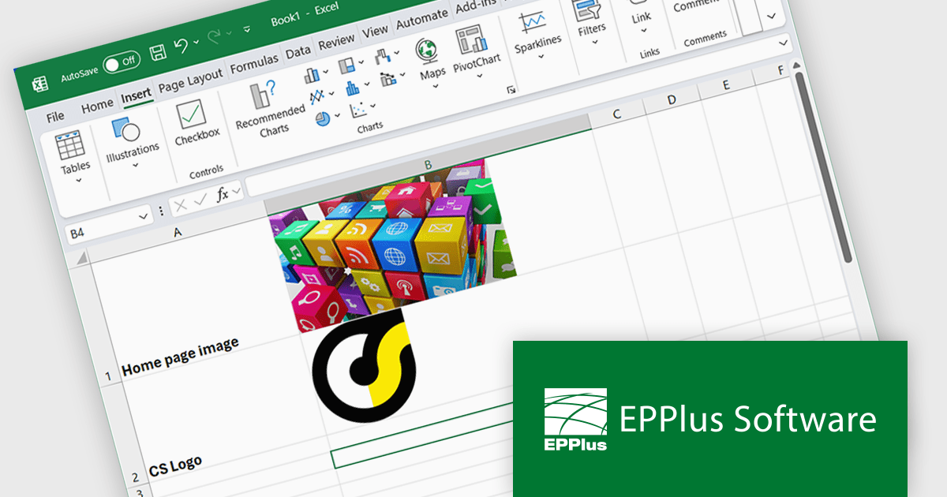
Task: Open the View tab
Action: (375, 31)
